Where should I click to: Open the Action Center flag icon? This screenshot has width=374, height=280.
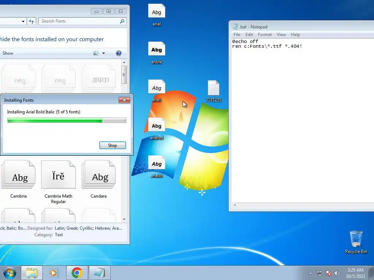tap(328, 273)
